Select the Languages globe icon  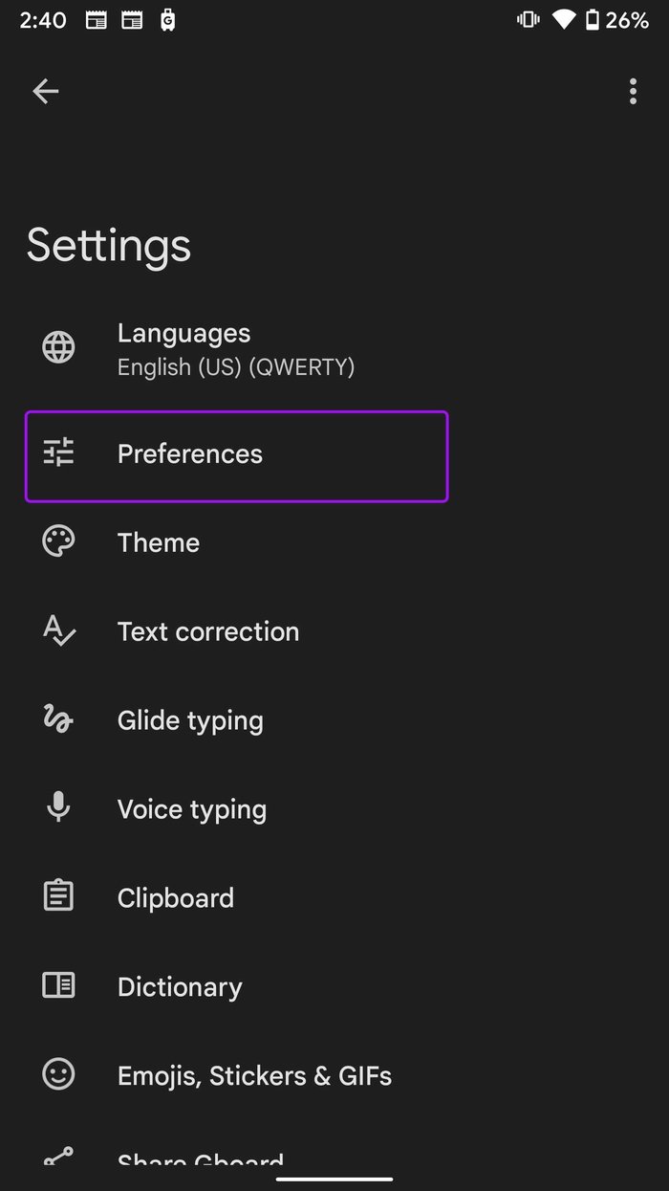coord(57,347)
